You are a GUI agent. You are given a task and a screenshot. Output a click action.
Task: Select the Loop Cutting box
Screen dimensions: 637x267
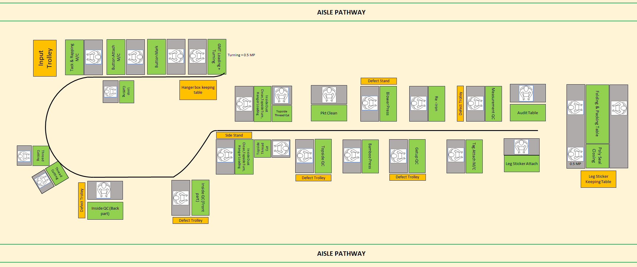pyautogui.click(x=126, y=92)
